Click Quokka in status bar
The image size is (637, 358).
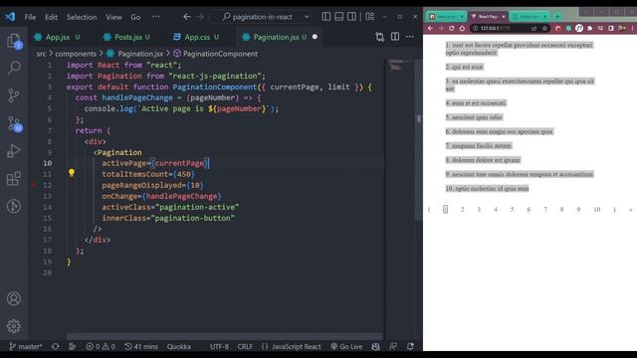(179, 346)
